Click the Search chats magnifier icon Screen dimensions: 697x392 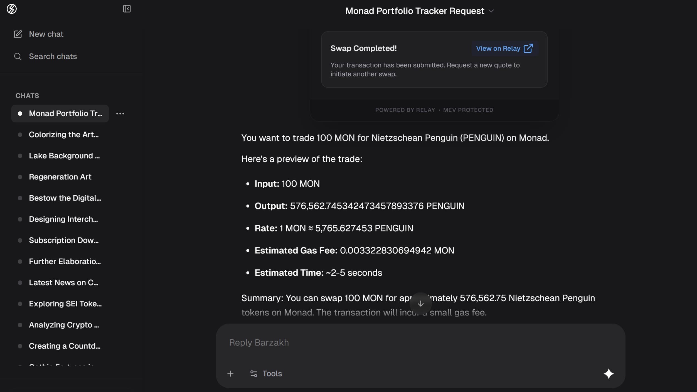coord(18,56)
